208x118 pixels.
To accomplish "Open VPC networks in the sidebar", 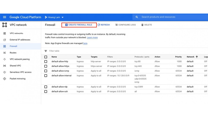I will point(16,33).
